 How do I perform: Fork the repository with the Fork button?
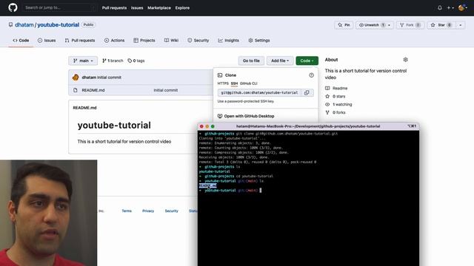410,25
